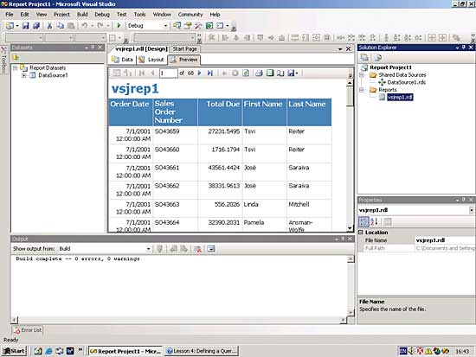Image resolution: width=476 pixels, height=357 pixels.
Task: Switch to the Layout tab
Action: pos(151,60)
